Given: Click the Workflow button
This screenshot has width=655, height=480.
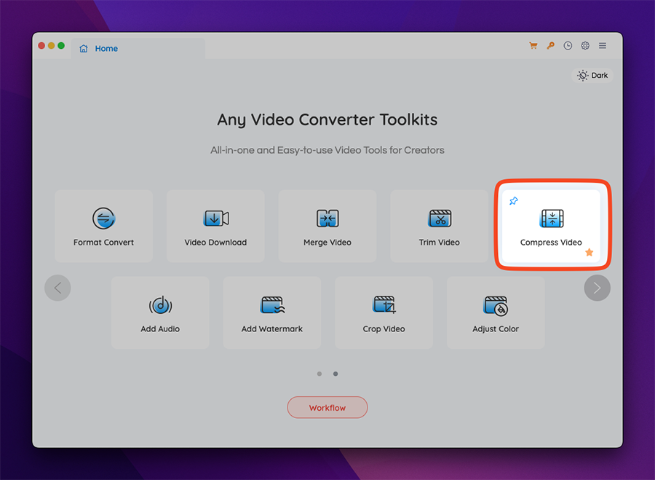Looking at the screenshot, I should point(327,407).
